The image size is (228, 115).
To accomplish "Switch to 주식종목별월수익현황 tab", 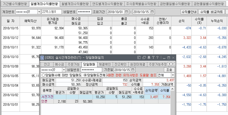I will pos(141,4).
